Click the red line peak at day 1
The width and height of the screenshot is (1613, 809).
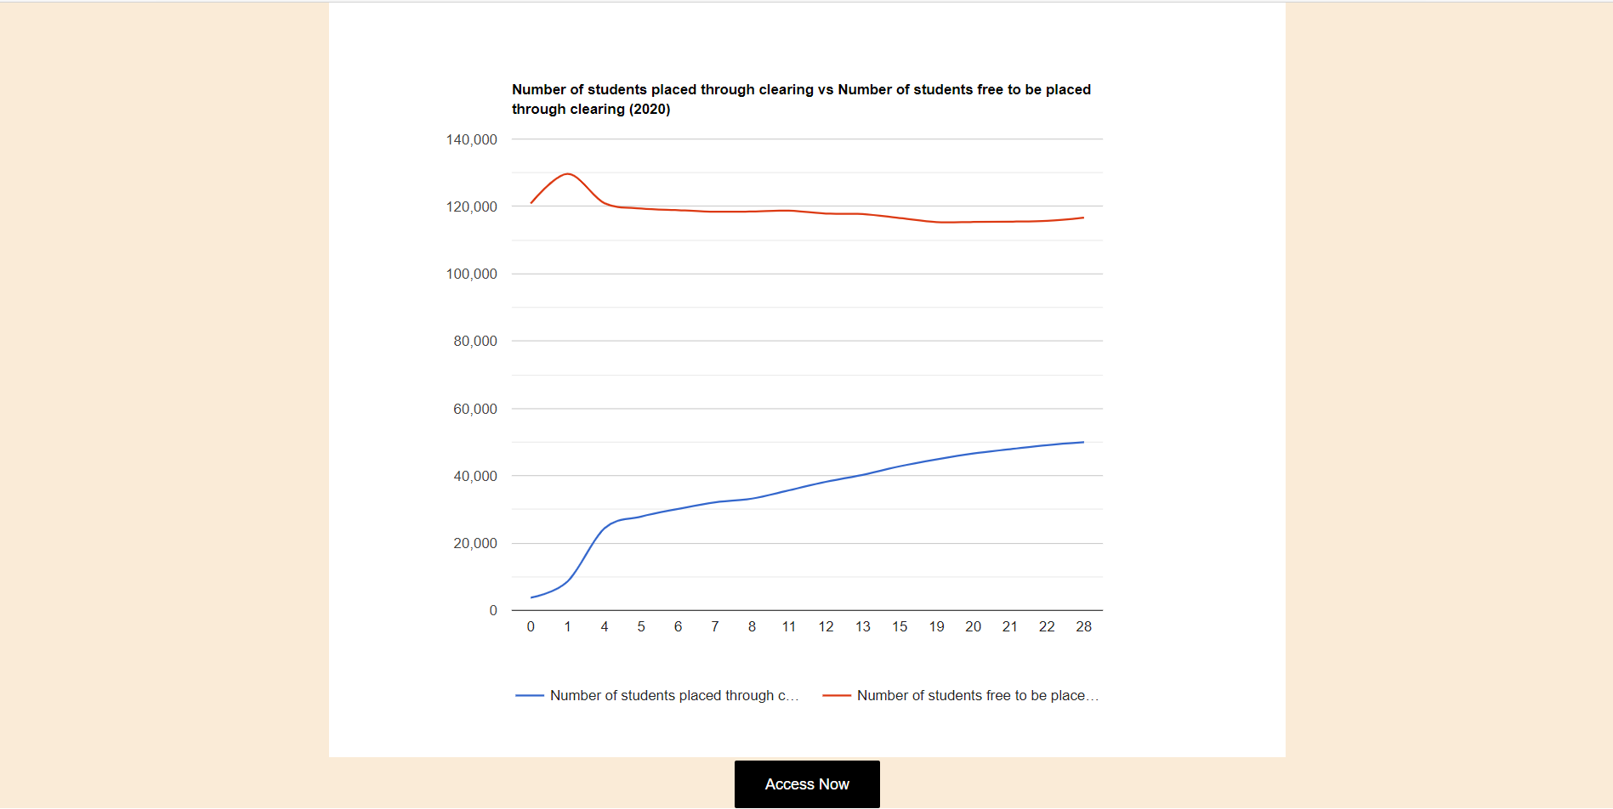click(x=568, y=173)
